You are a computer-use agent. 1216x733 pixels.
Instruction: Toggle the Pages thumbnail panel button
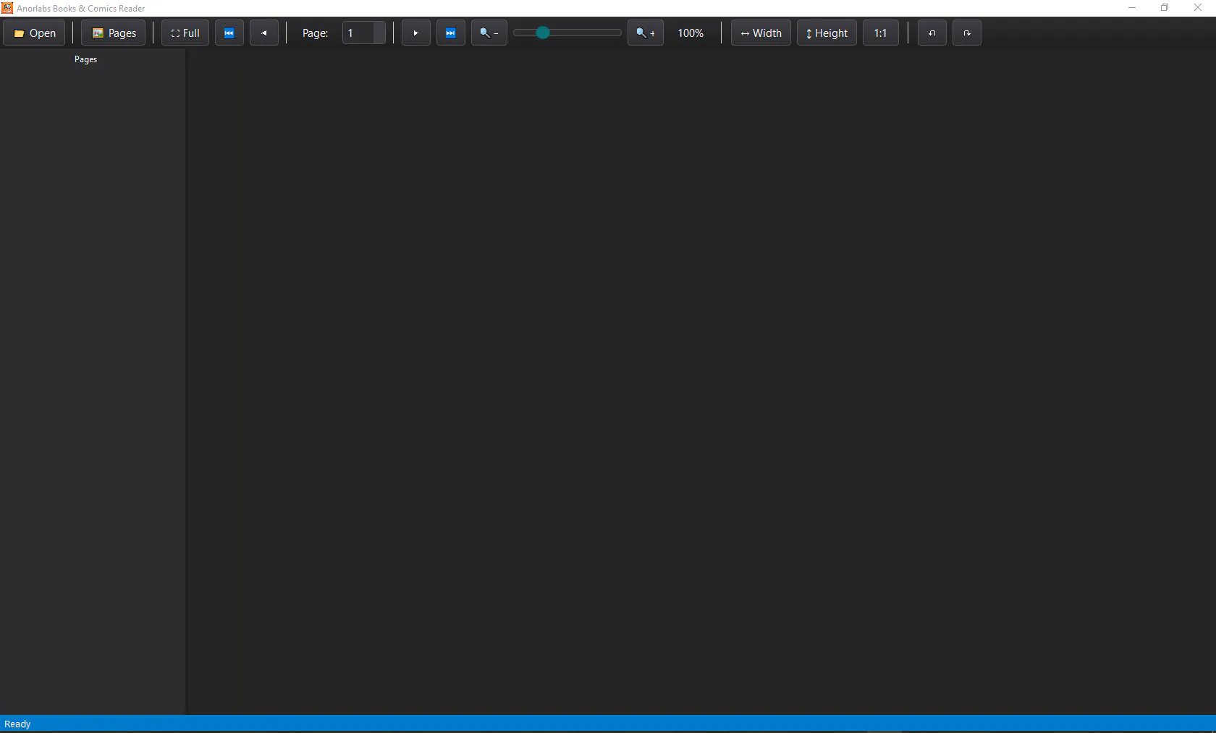114,33
